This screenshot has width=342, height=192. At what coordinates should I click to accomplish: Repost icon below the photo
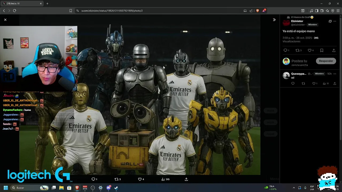tap(116, 179)
